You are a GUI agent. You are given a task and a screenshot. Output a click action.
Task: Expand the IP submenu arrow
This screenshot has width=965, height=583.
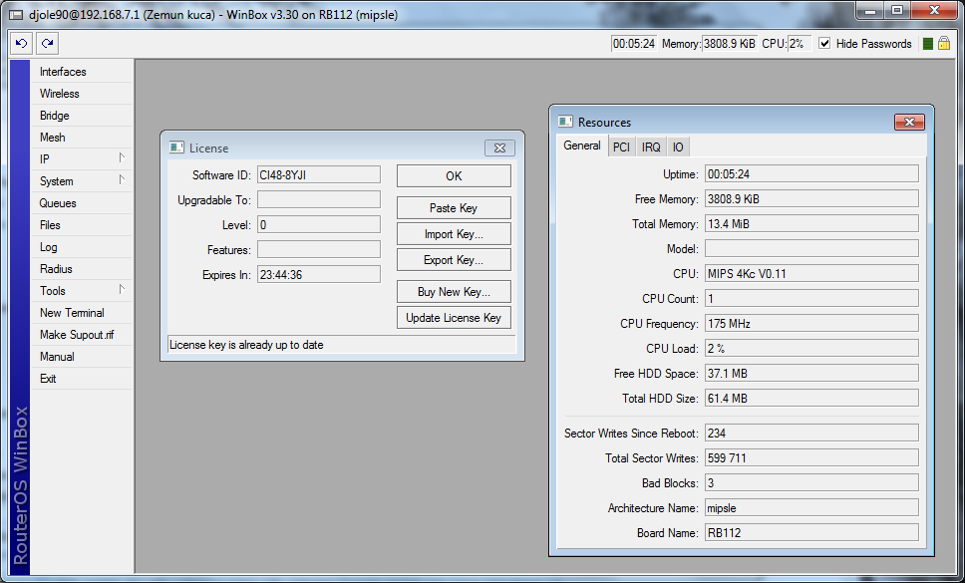click(122, 158)
